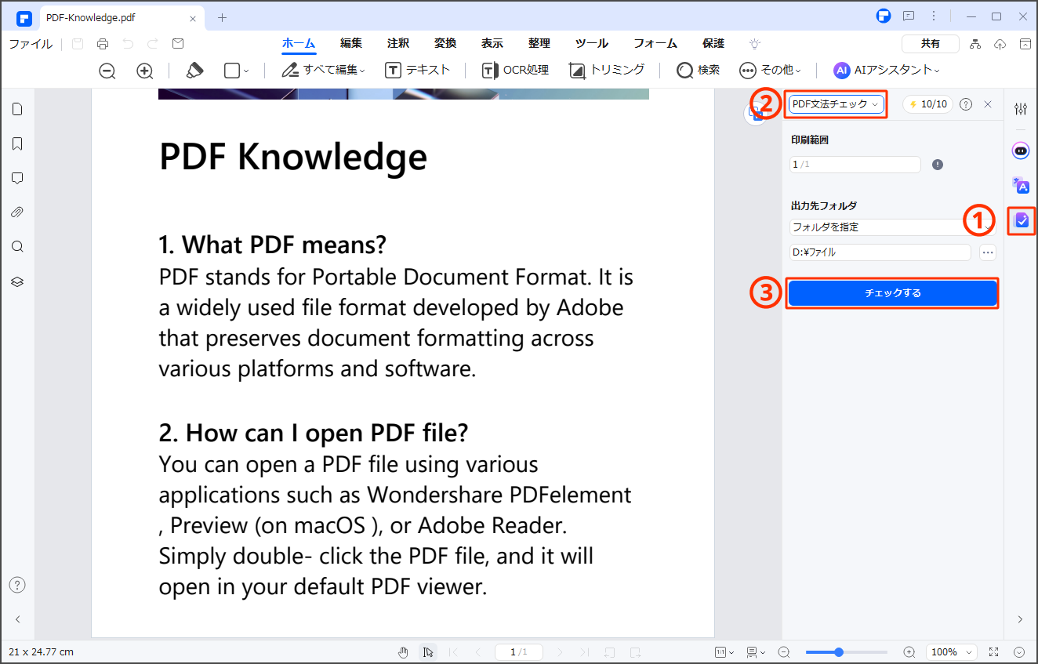Open the ファイル menu

[31, 44]
